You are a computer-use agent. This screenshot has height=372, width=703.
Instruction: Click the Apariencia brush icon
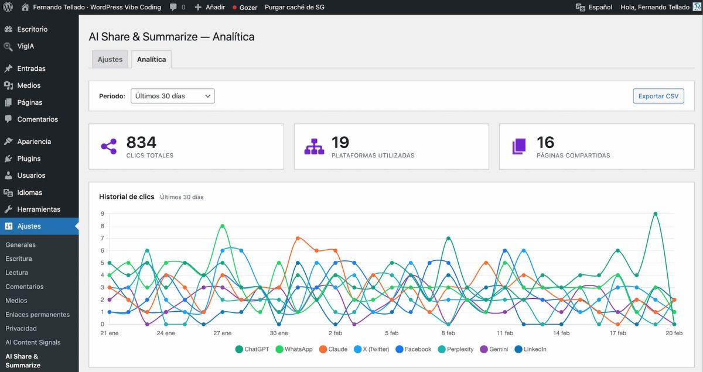(8, 142)
